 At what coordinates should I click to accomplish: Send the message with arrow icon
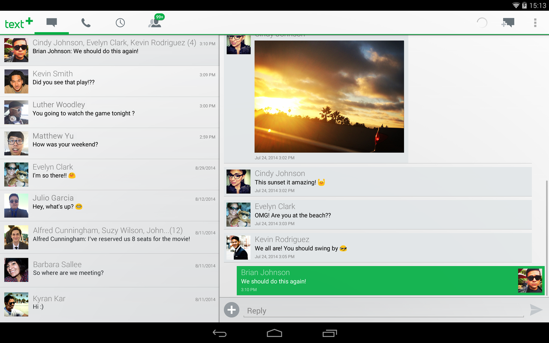(536, 310)
